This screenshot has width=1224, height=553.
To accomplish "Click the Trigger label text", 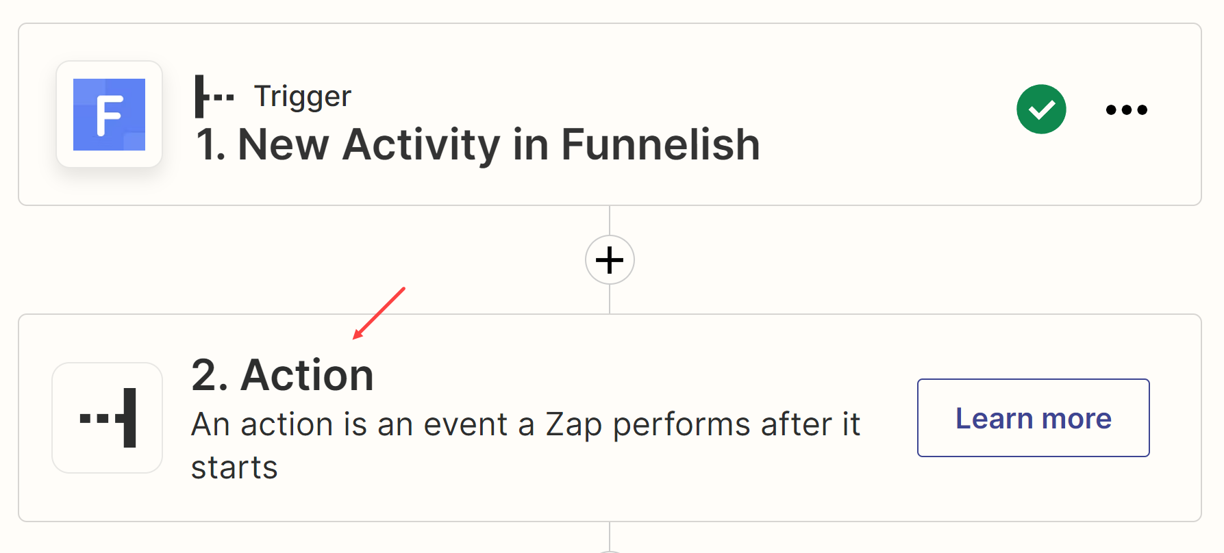I will [x=302, y=97].
